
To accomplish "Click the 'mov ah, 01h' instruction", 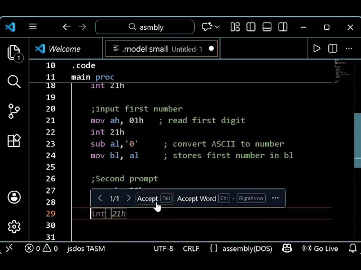I will (x=117, y=120).
